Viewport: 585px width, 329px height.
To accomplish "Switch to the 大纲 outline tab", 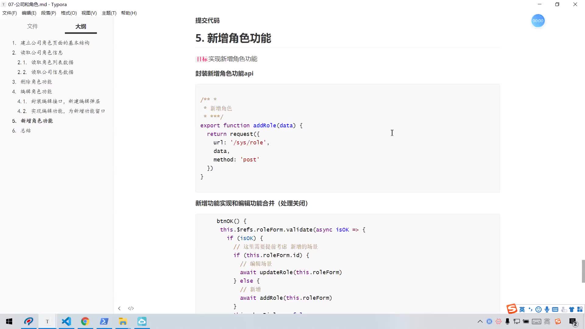I will tap(81, 27).
